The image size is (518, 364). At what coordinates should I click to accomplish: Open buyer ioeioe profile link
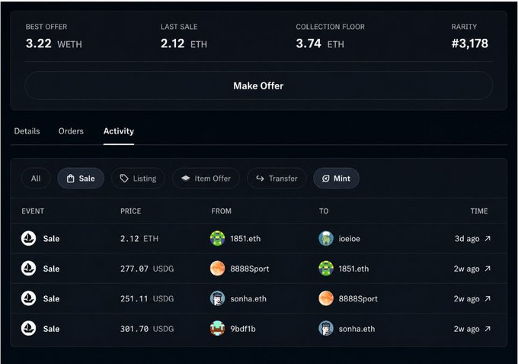(350, 239)
